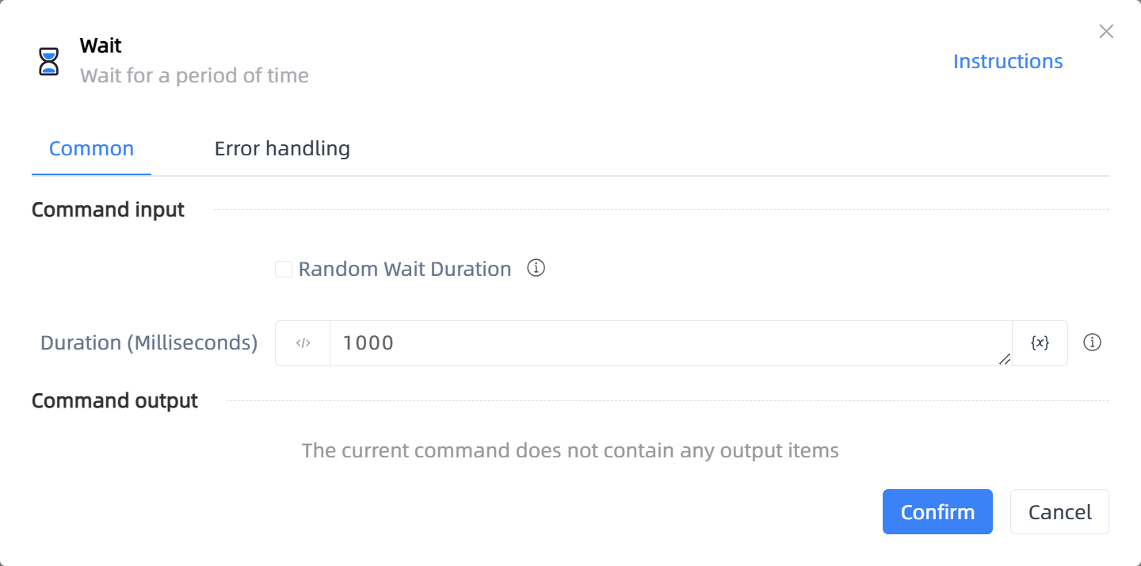Screen dimensions: 1141x566
Task: Click the Command output section header
Action: pos(115,401)
